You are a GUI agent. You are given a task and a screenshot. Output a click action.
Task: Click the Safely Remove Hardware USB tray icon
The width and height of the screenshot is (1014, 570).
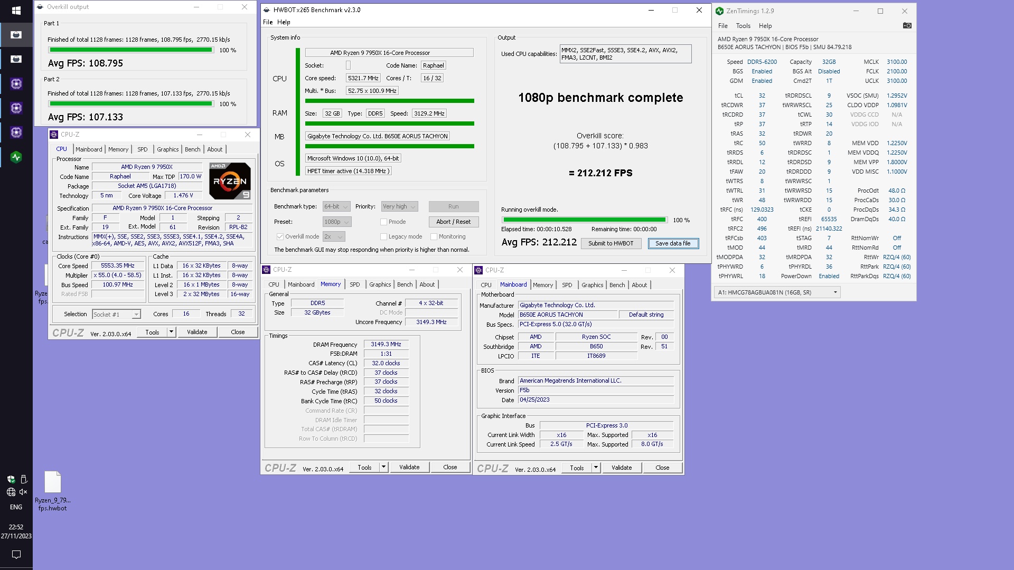click(x=23, y=479)
